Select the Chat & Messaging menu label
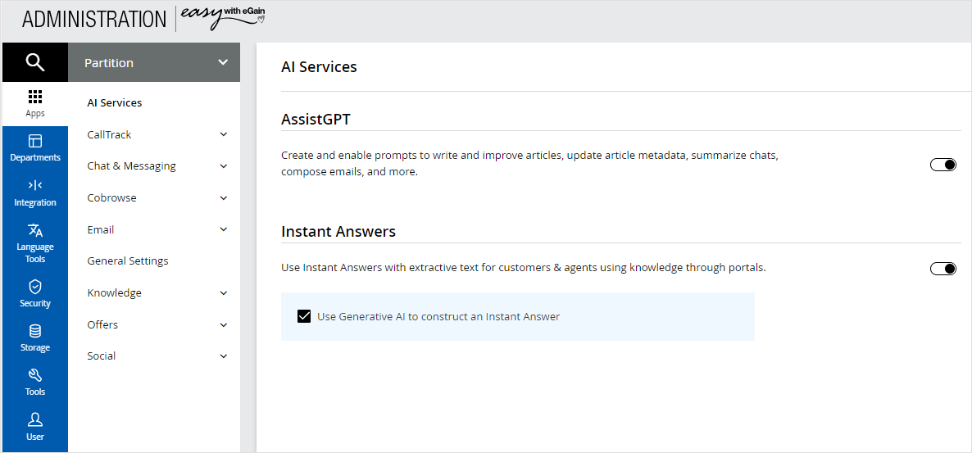Screen dimensions: 972x453 pyautogui.click(x=131, y=166)
